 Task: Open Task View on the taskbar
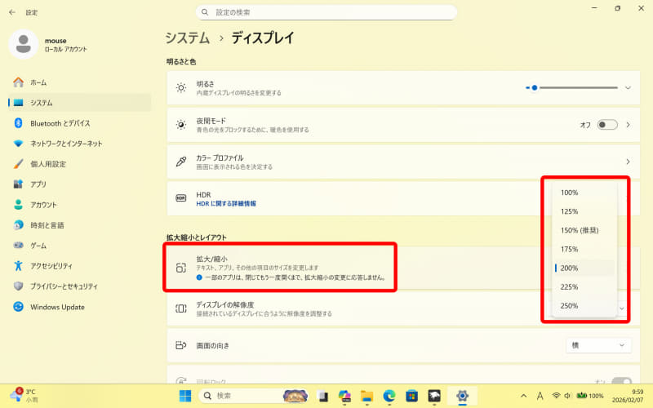(x=322, y=396)
